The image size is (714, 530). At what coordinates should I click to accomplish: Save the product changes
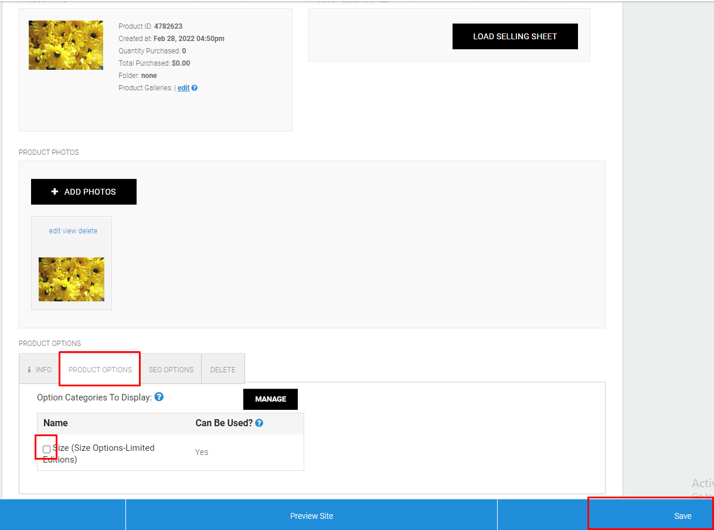pos(682,515)
